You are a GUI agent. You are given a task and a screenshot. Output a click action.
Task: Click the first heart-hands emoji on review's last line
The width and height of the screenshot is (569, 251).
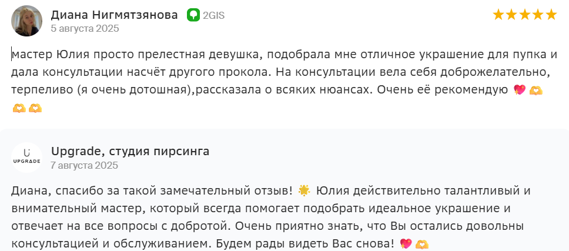click(x=19, y=108)
